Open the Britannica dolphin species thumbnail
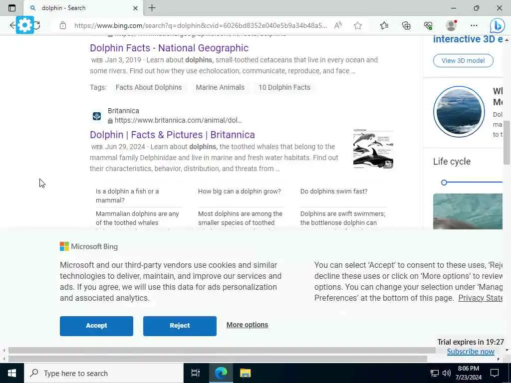 click(x=373, y=149)
